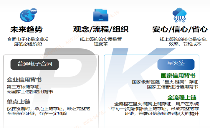210x128 pixels.
Task: Click paragraph 全流程在星火·链网上链存证
Action: [x=155, y=109]
